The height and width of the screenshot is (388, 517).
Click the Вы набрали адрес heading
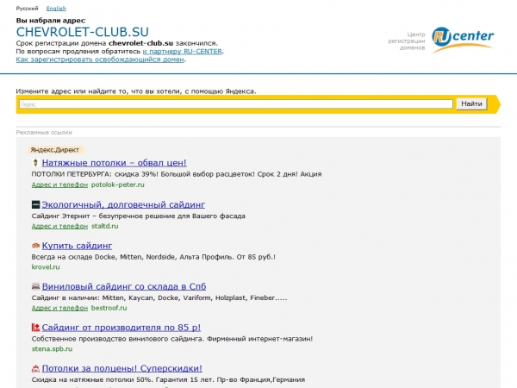click(x=51, y=21)
